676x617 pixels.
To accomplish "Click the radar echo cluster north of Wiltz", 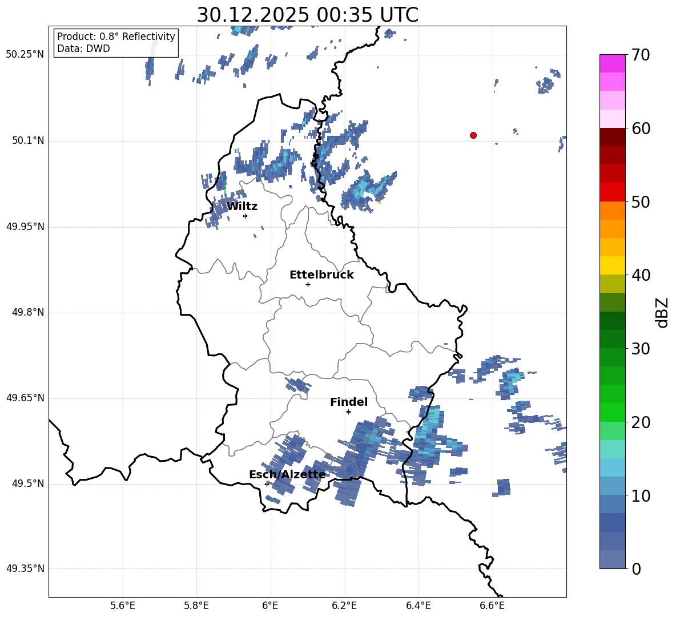I will [267, 162].
